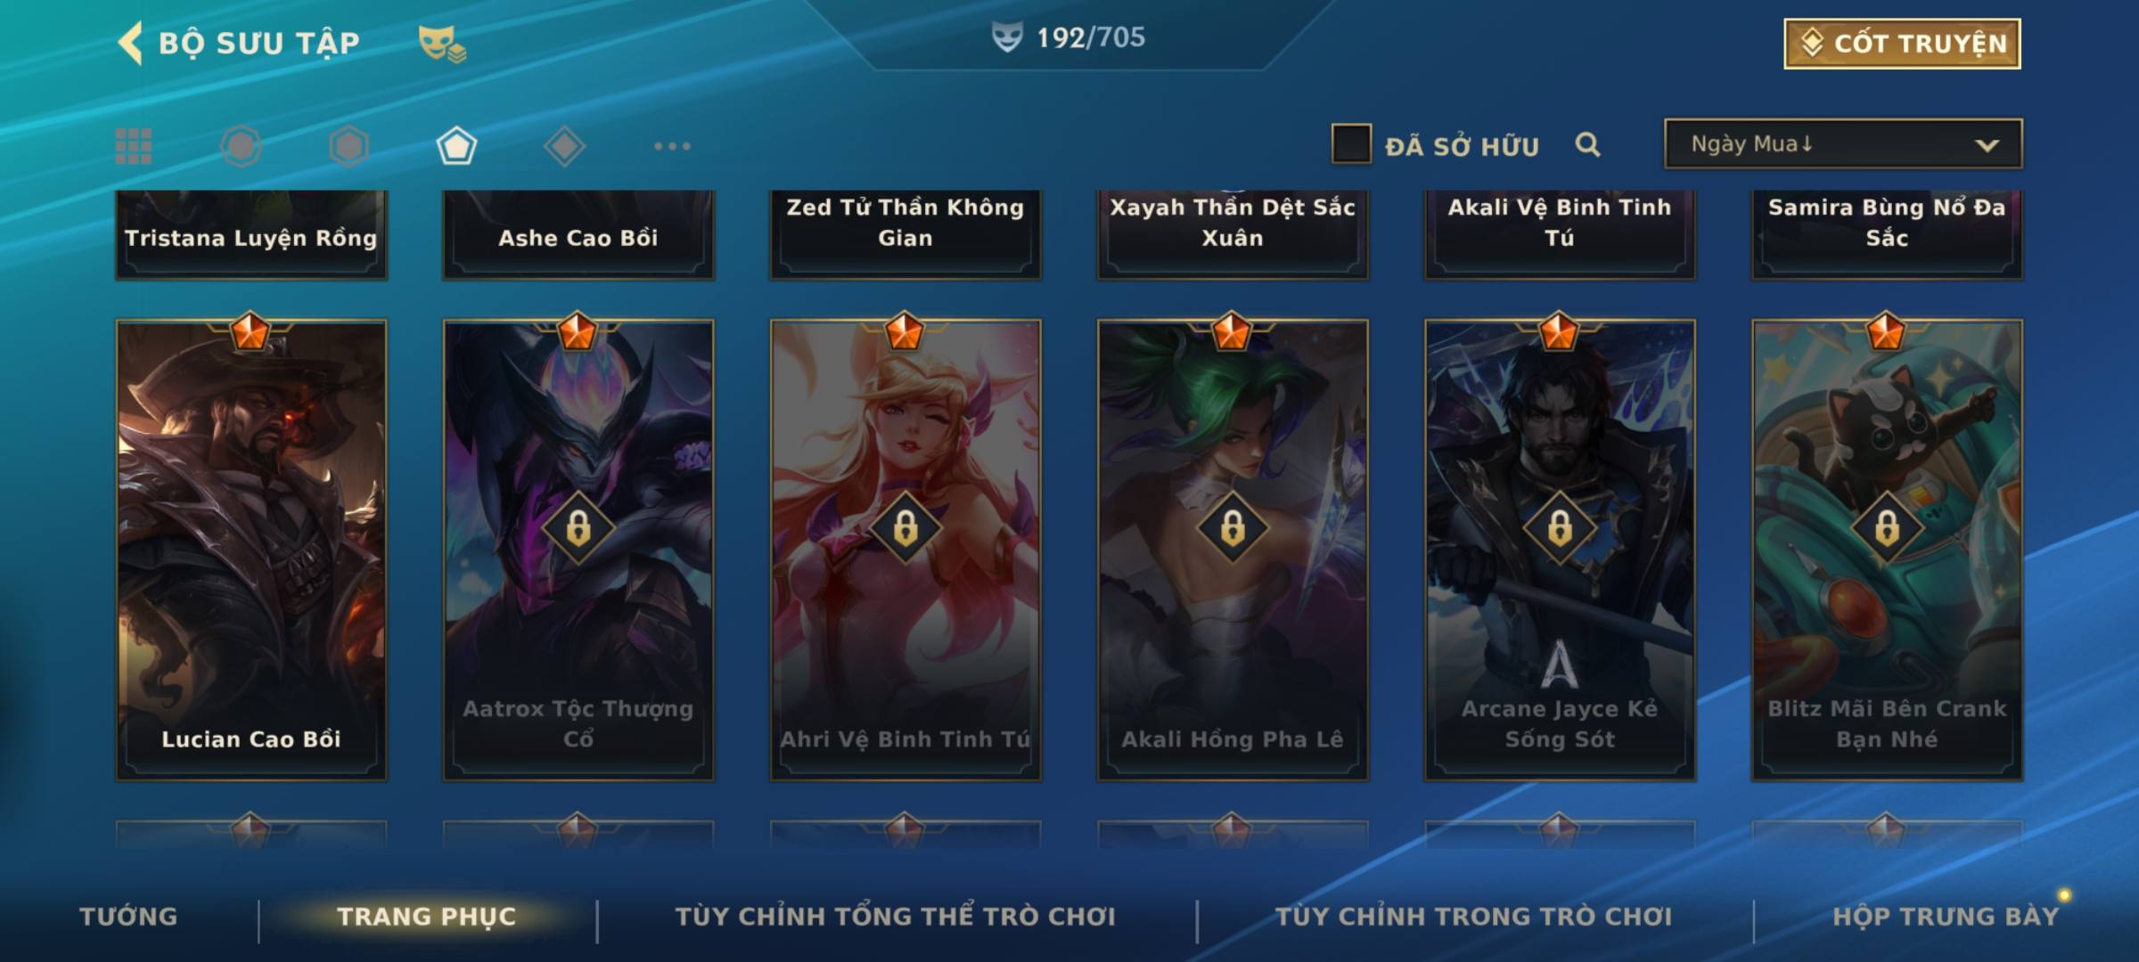Open the Lucian Cao Bồi skin card

pyautogui.click(x=251, y=549)
